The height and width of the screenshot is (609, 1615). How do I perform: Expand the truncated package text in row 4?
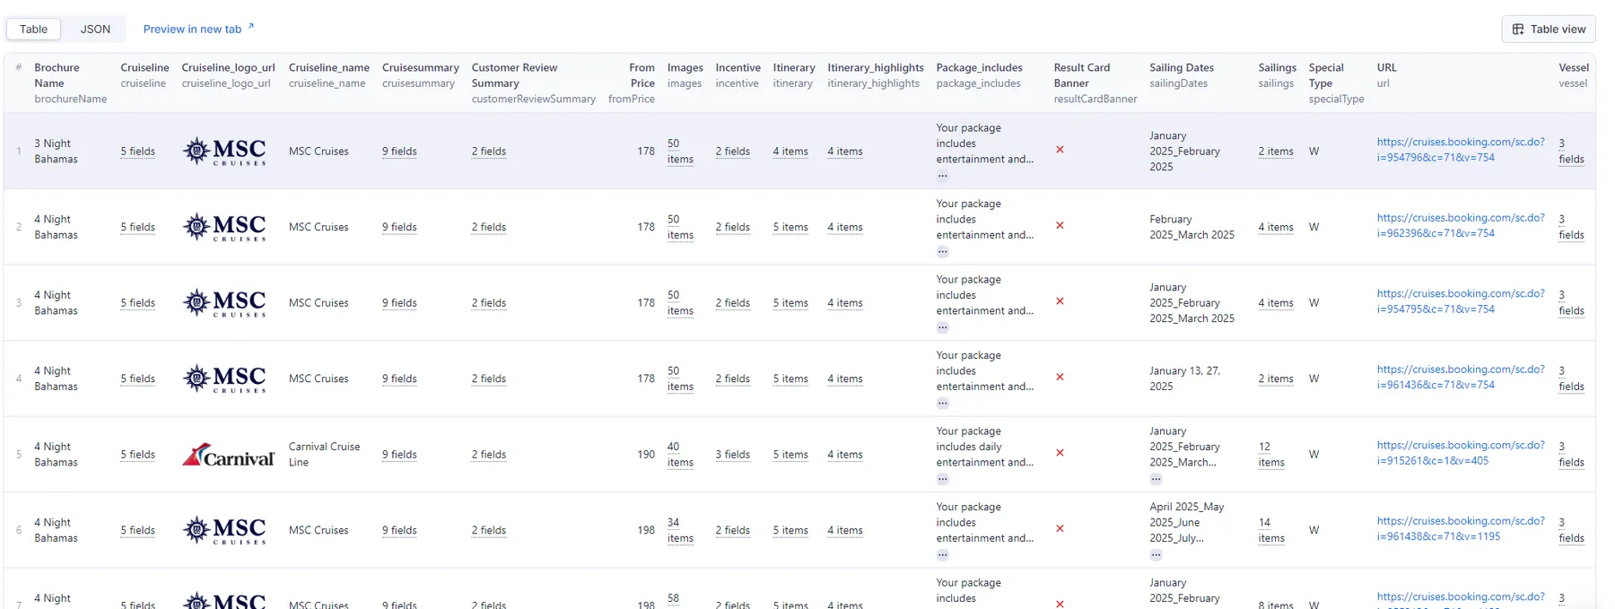pyautogui.click(x=942, y=404)
